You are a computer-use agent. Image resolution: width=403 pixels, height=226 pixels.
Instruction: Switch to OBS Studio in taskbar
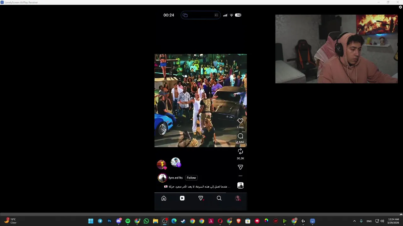(165, 221)
